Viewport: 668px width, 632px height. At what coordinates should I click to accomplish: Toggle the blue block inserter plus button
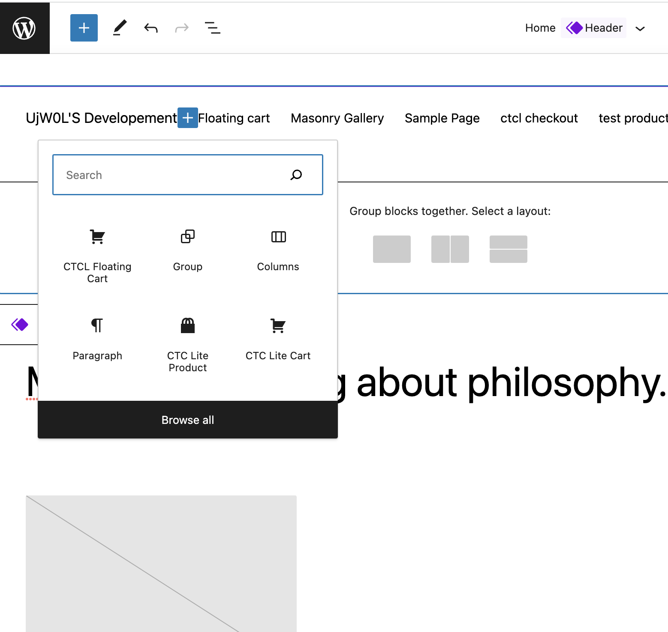[84, 28]
